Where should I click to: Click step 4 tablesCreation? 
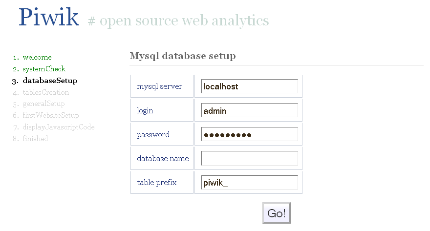pos(45,92)
